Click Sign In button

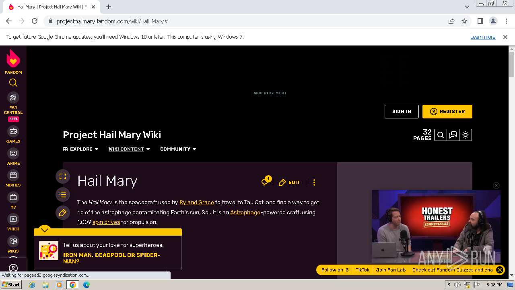click(x=402, y=112)
